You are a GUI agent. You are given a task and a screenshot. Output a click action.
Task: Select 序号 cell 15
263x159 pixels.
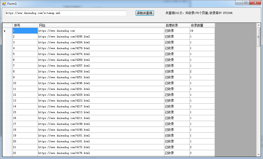pyautogui.click(x=25, y=112)
